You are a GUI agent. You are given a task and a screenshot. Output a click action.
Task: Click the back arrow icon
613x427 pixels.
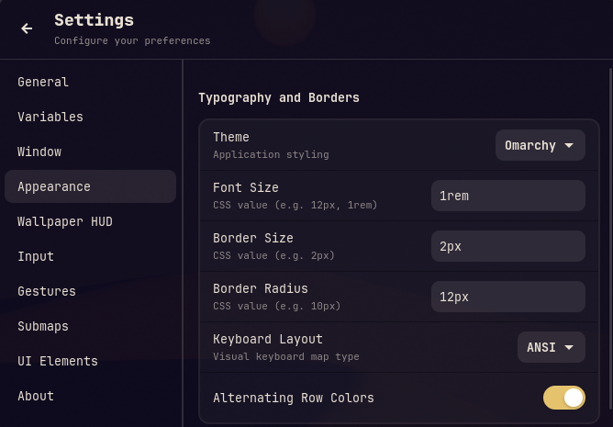click(x=27, y=28)
